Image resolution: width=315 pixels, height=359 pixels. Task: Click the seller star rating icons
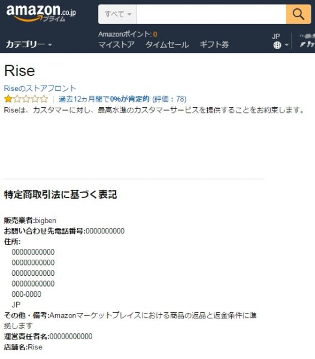point(26,99)
